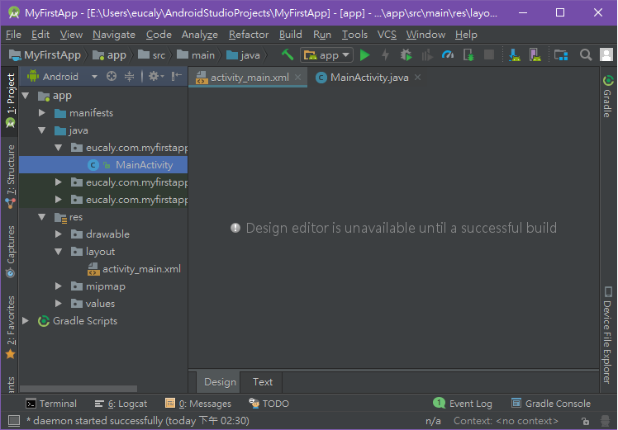The width and height of the screenshot is (618, 430).
Task: Collapse the java folder node
Action: point(42,130)
